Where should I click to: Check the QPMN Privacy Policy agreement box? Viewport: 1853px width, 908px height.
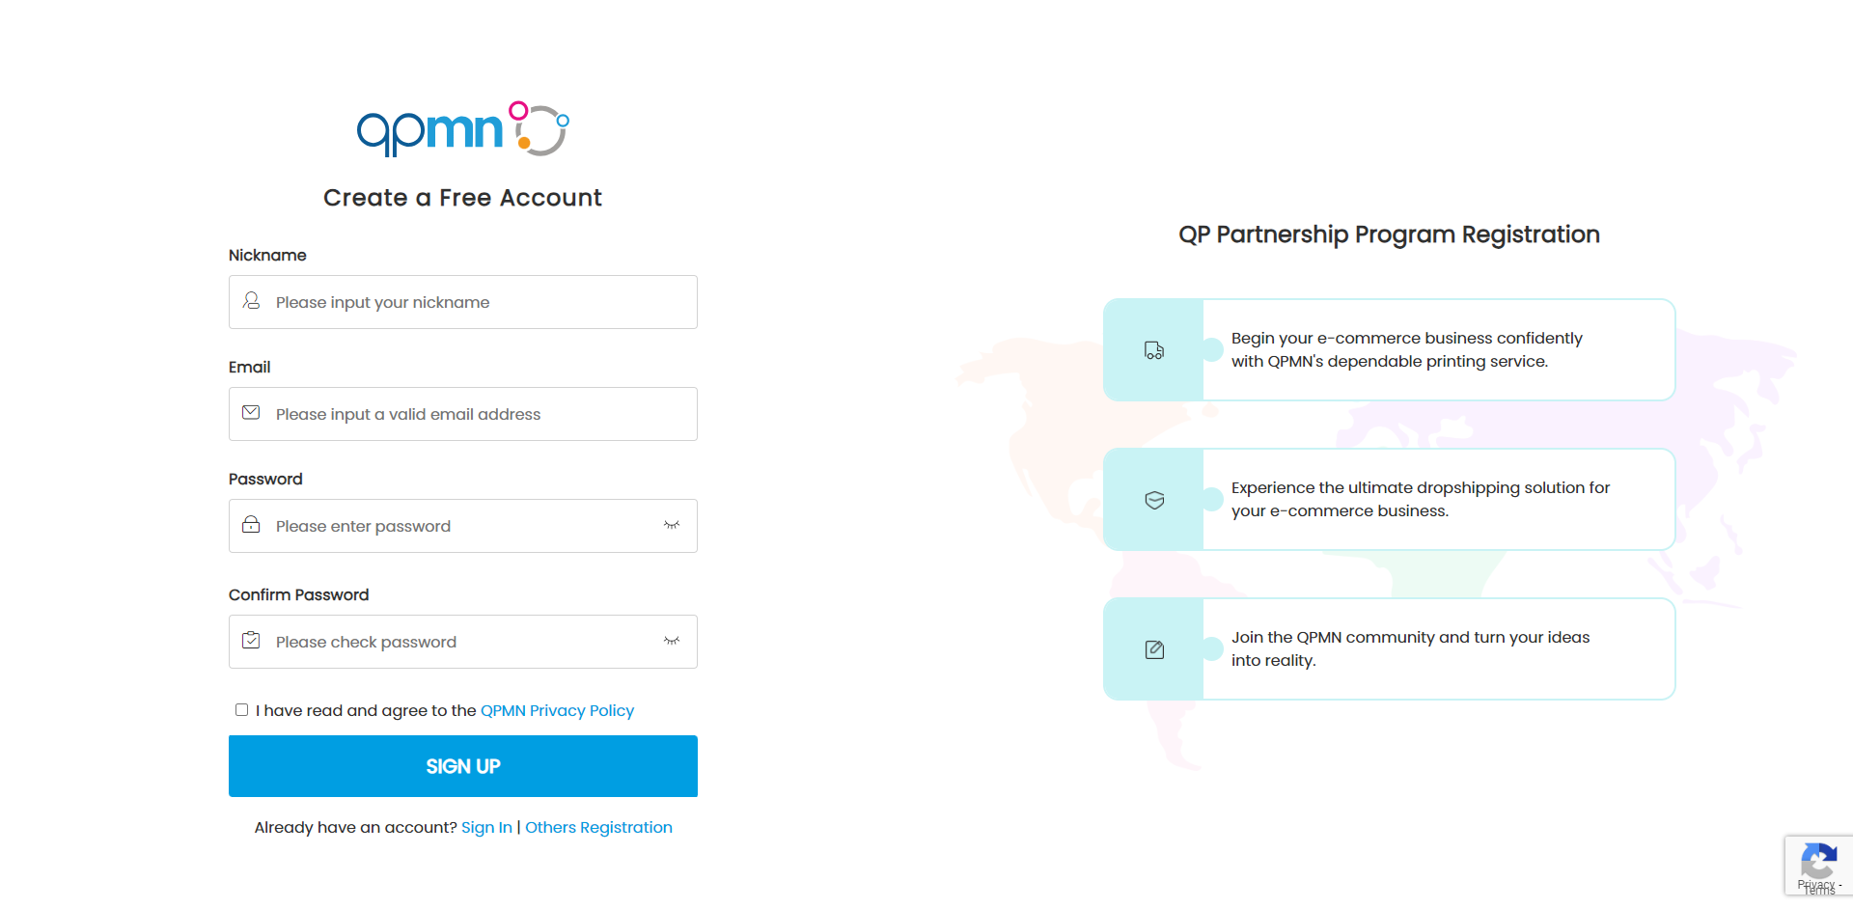tap(241, 709)
